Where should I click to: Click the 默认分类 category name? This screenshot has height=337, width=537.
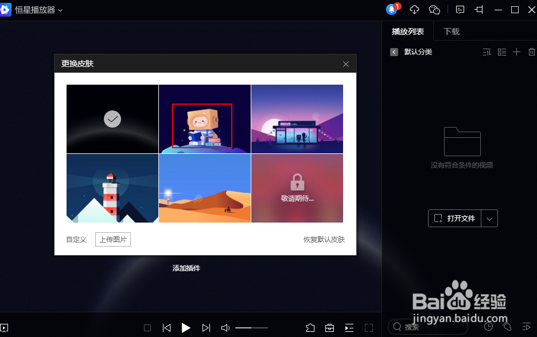click(418, 52)
